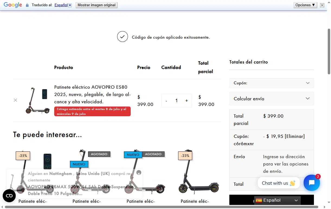Click the Español translated language link
The width and height of the screenshot is (331, 209).
click(x=61, y=5)
